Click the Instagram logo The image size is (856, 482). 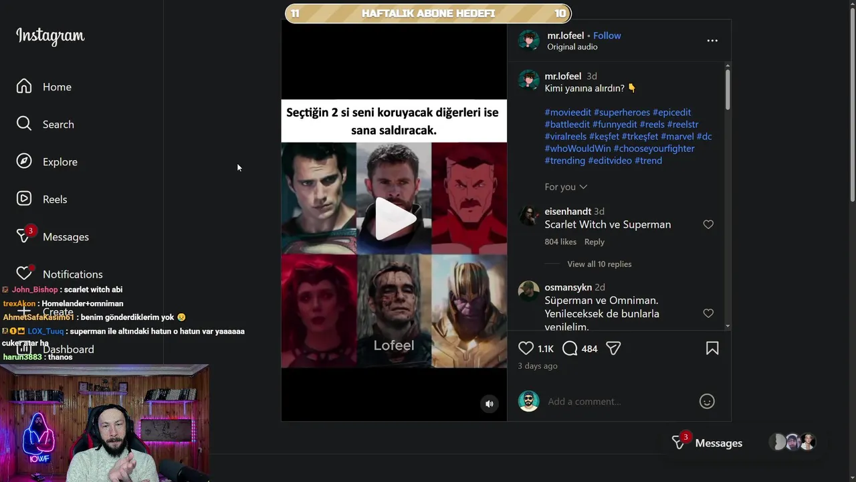50,36
